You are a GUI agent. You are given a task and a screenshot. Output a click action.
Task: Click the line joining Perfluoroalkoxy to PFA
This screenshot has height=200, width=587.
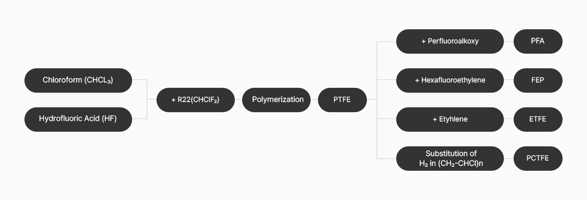pyautogui.click(x=509, y=41)
